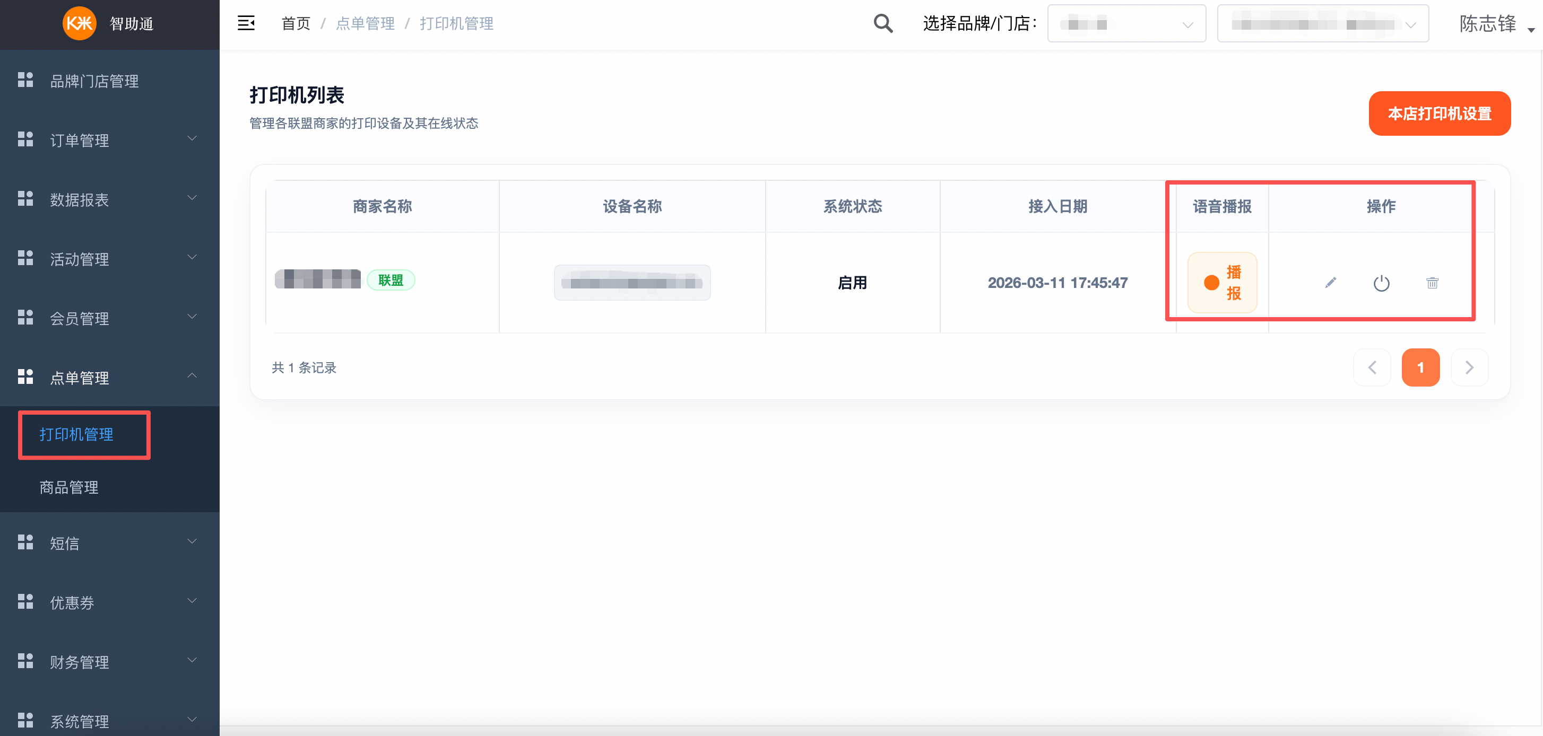Expand the 财务管理 menu chevron
Image resolution: width=1543 pixels, height=736 pixels.
pos(192,660)
